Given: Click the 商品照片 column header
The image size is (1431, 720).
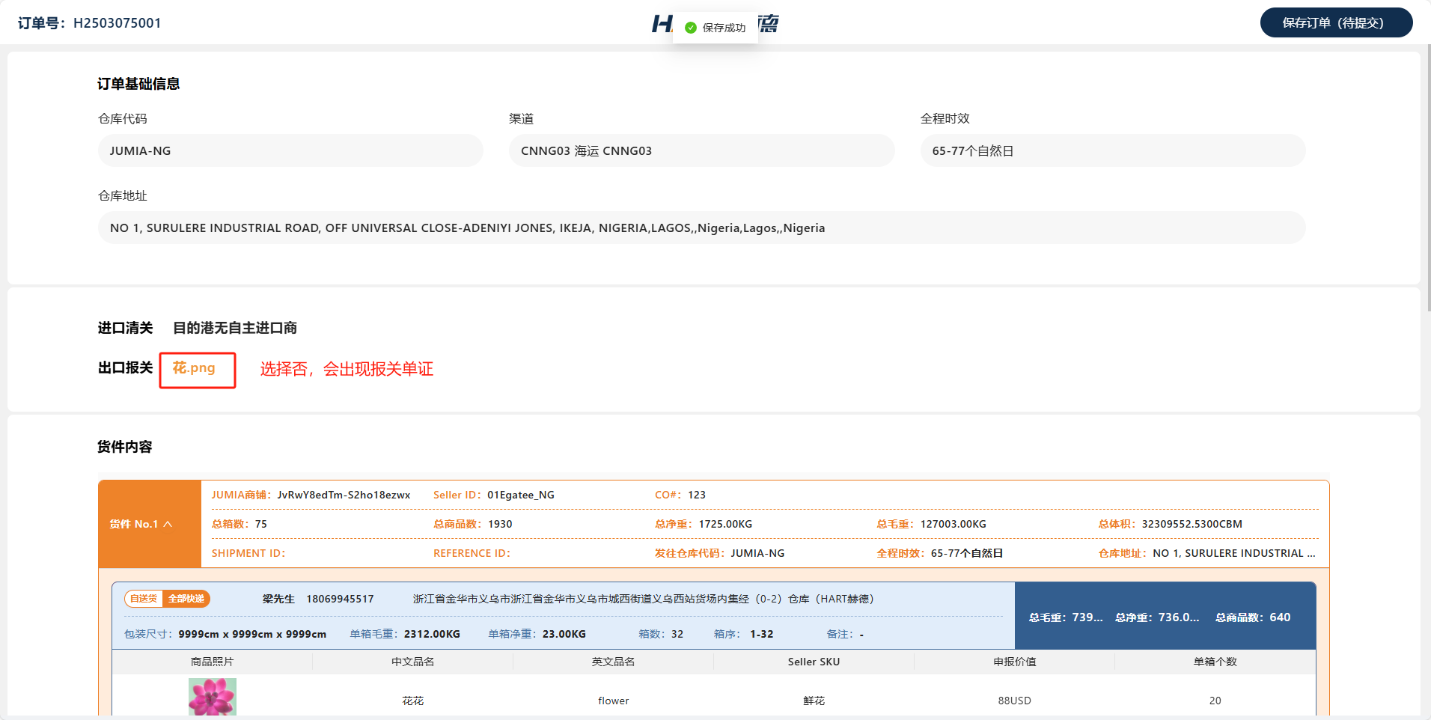Looking at the screenshot, I should tap(212, 662).
